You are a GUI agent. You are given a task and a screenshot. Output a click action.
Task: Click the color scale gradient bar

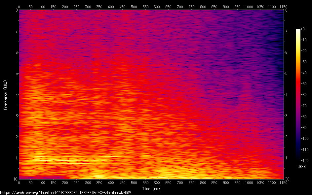(x=298, y=95)
